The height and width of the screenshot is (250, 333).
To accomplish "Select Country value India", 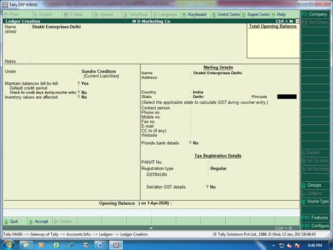I will (x=198, y=92).
